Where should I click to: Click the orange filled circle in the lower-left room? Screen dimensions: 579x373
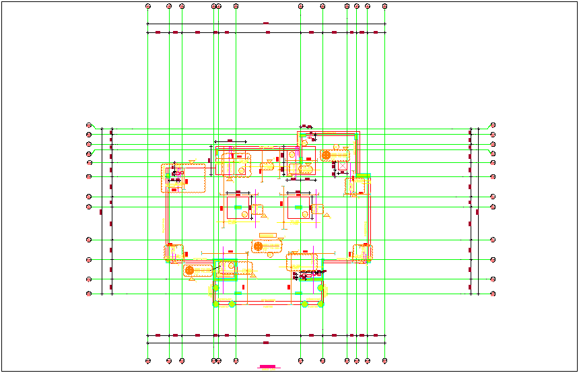[x=190, y=270]
